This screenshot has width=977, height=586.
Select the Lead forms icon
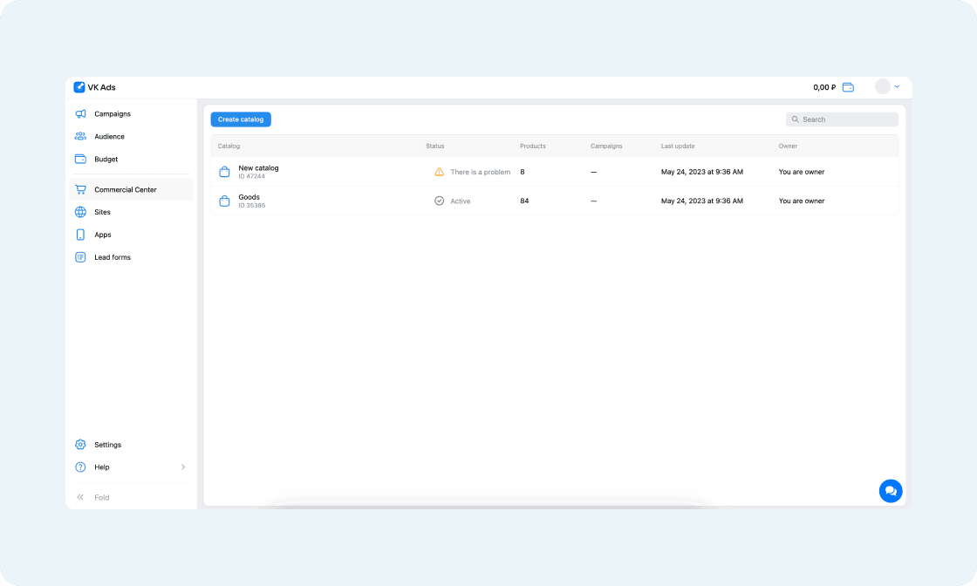(81, 257)
